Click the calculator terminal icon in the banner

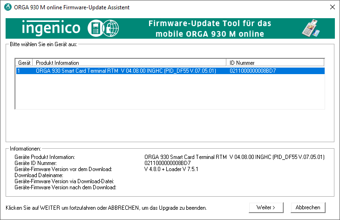[x=95, y=28]
